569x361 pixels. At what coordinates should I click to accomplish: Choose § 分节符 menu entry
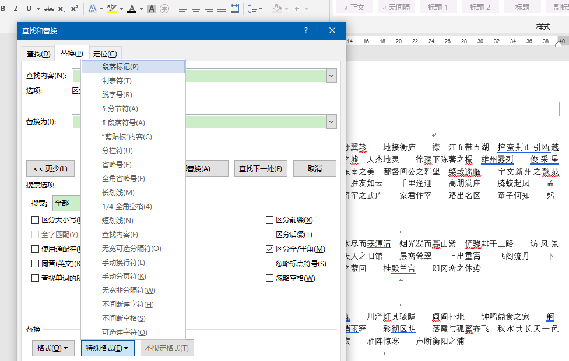click(133, 109)
